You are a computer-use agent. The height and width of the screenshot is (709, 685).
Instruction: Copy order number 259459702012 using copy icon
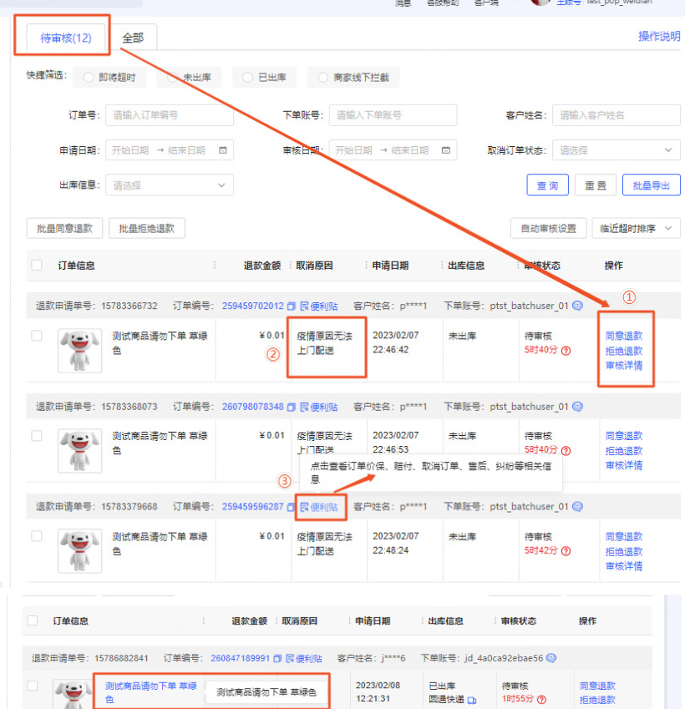pyautogui.click(x=291, y=306)
